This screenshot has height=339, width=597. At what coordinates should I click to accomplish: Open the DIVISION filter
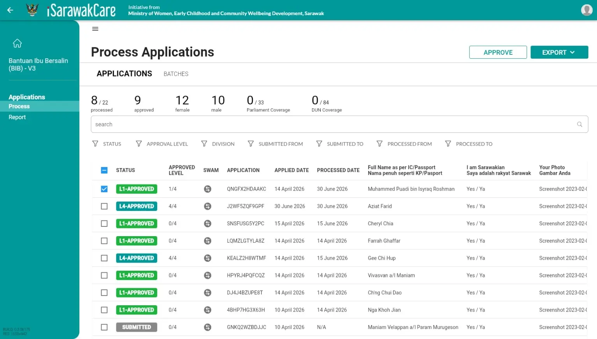(x=218, y=144)
